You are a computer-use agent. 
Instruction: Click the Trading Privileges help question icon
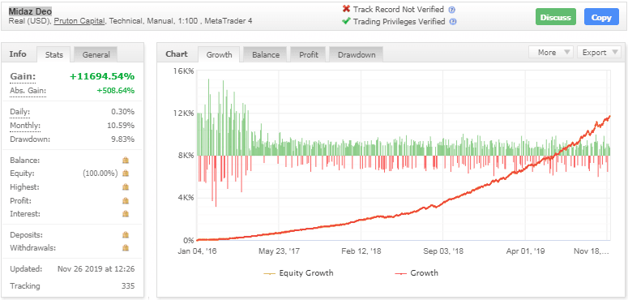[453, 22]
